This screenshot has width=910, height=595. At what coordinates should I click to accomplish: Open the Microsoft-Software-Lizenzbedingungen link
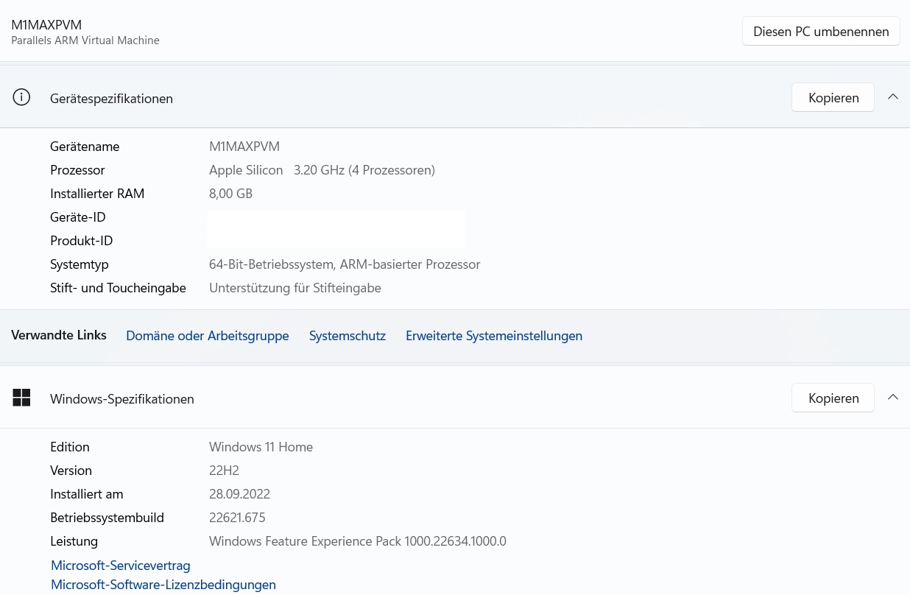(x=163, y=585)
